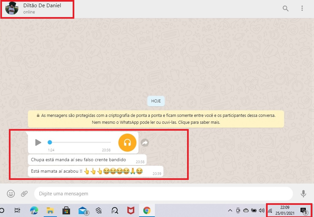
Task: Open Diltão De Daniel's profile photo
Action: pyautogui.click(x=12, y=9)
